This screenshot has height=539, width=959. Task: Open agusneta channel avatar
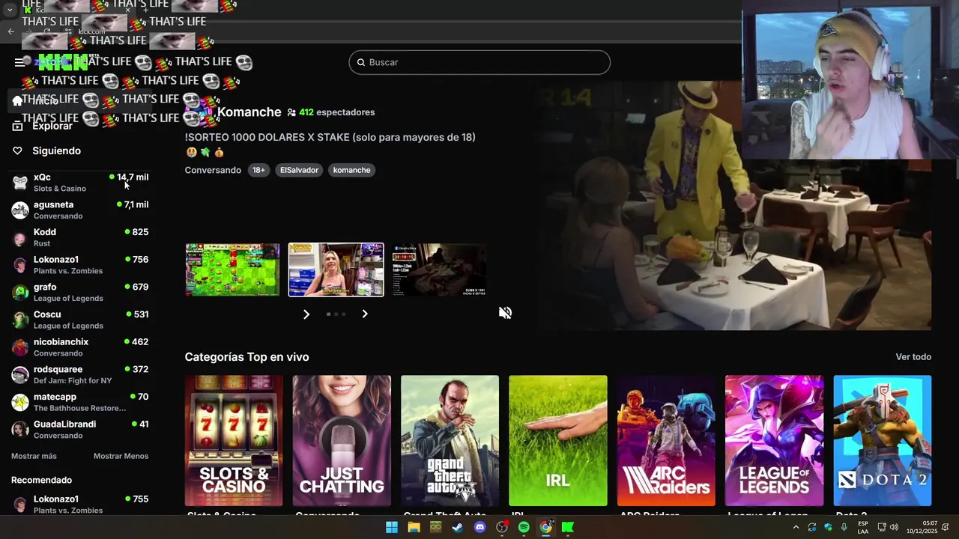coord(20,210)
